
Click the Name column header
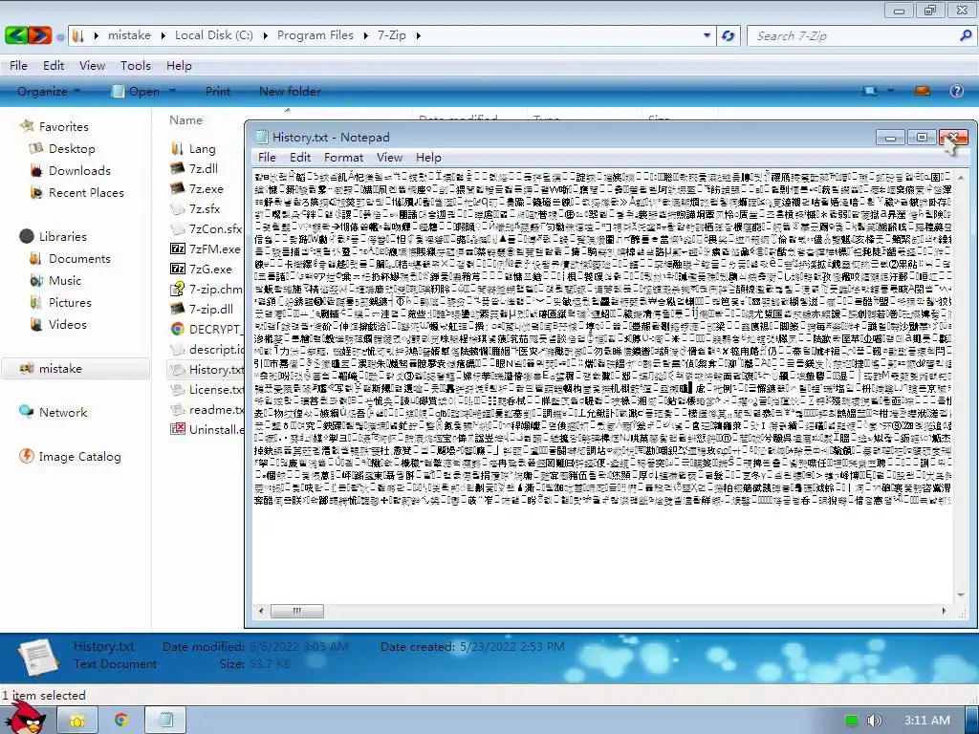click(x=186, y=120)
